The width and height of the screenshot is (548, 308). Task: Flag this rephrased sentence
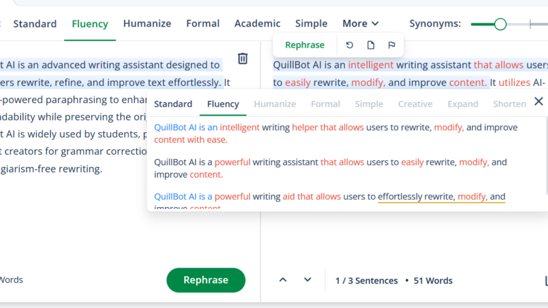(x=391, y=45)
